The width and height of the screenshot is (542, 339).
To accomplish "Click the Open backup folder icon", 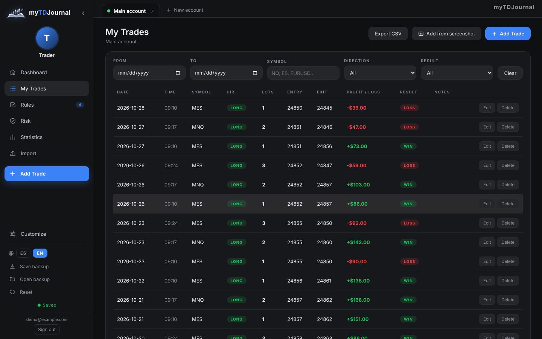I will click(12, 279).
